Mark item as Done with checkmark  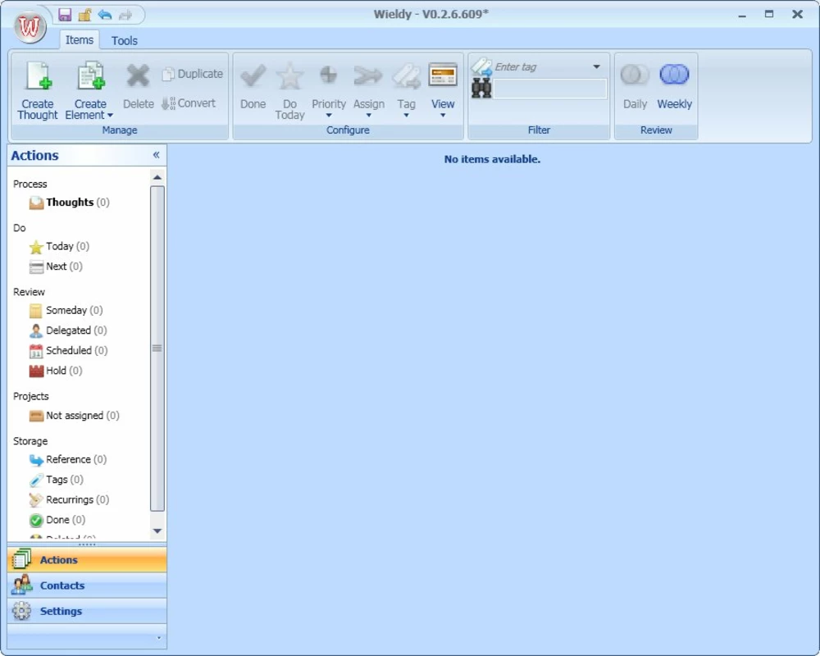coord(253,86)
